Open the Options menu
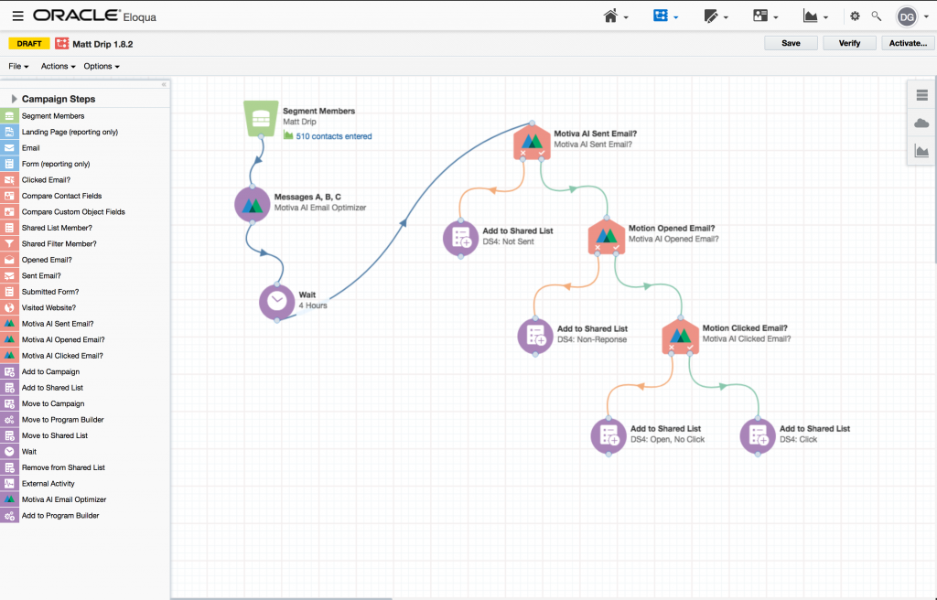The image size is (937, 600). (x=102, y=67)
